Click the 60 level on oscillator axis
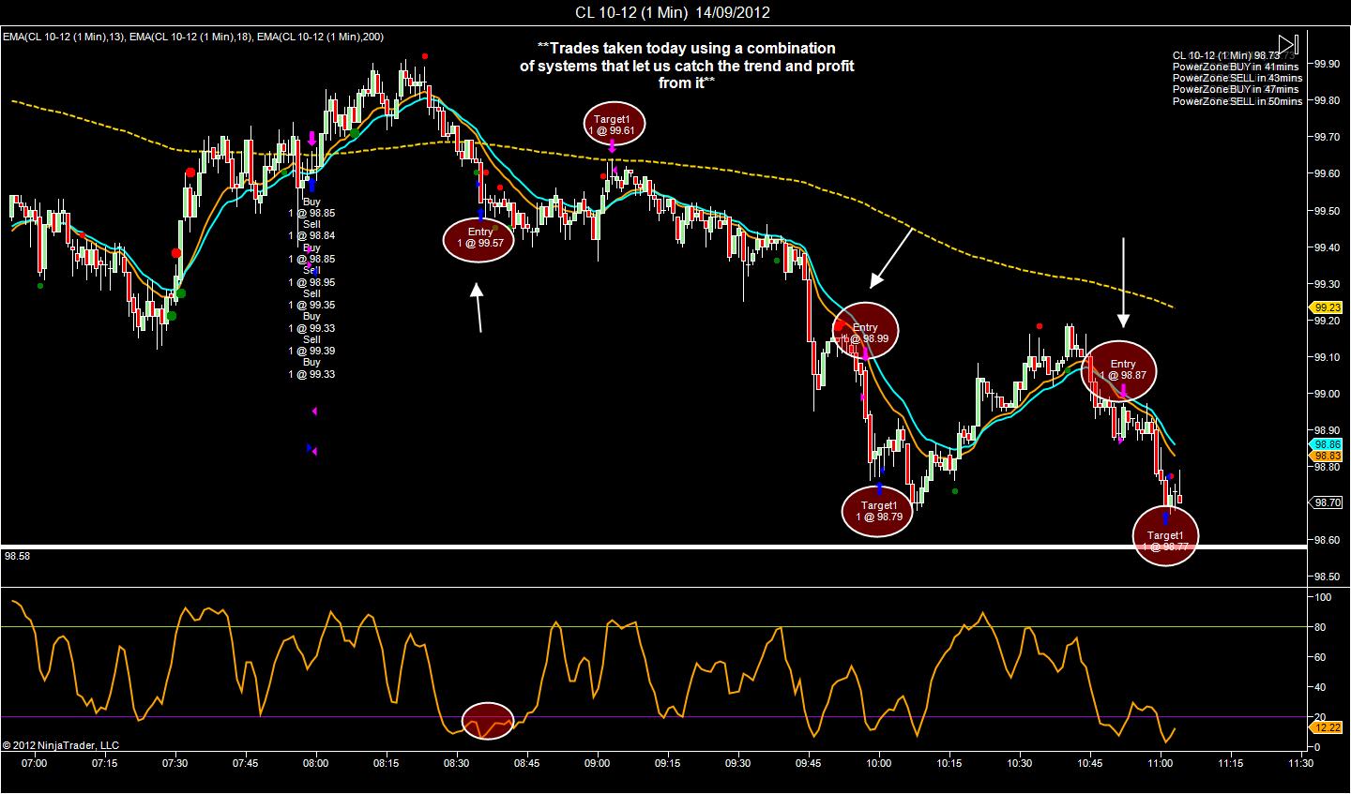 1321,657
